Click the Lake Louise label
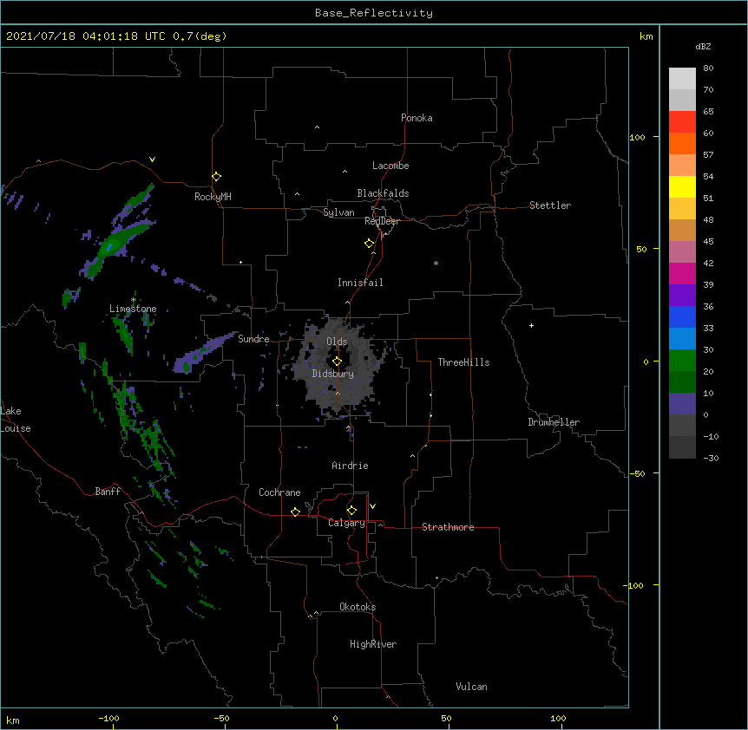The height and width of the screenshot is (730, 748). pos(16,420)
